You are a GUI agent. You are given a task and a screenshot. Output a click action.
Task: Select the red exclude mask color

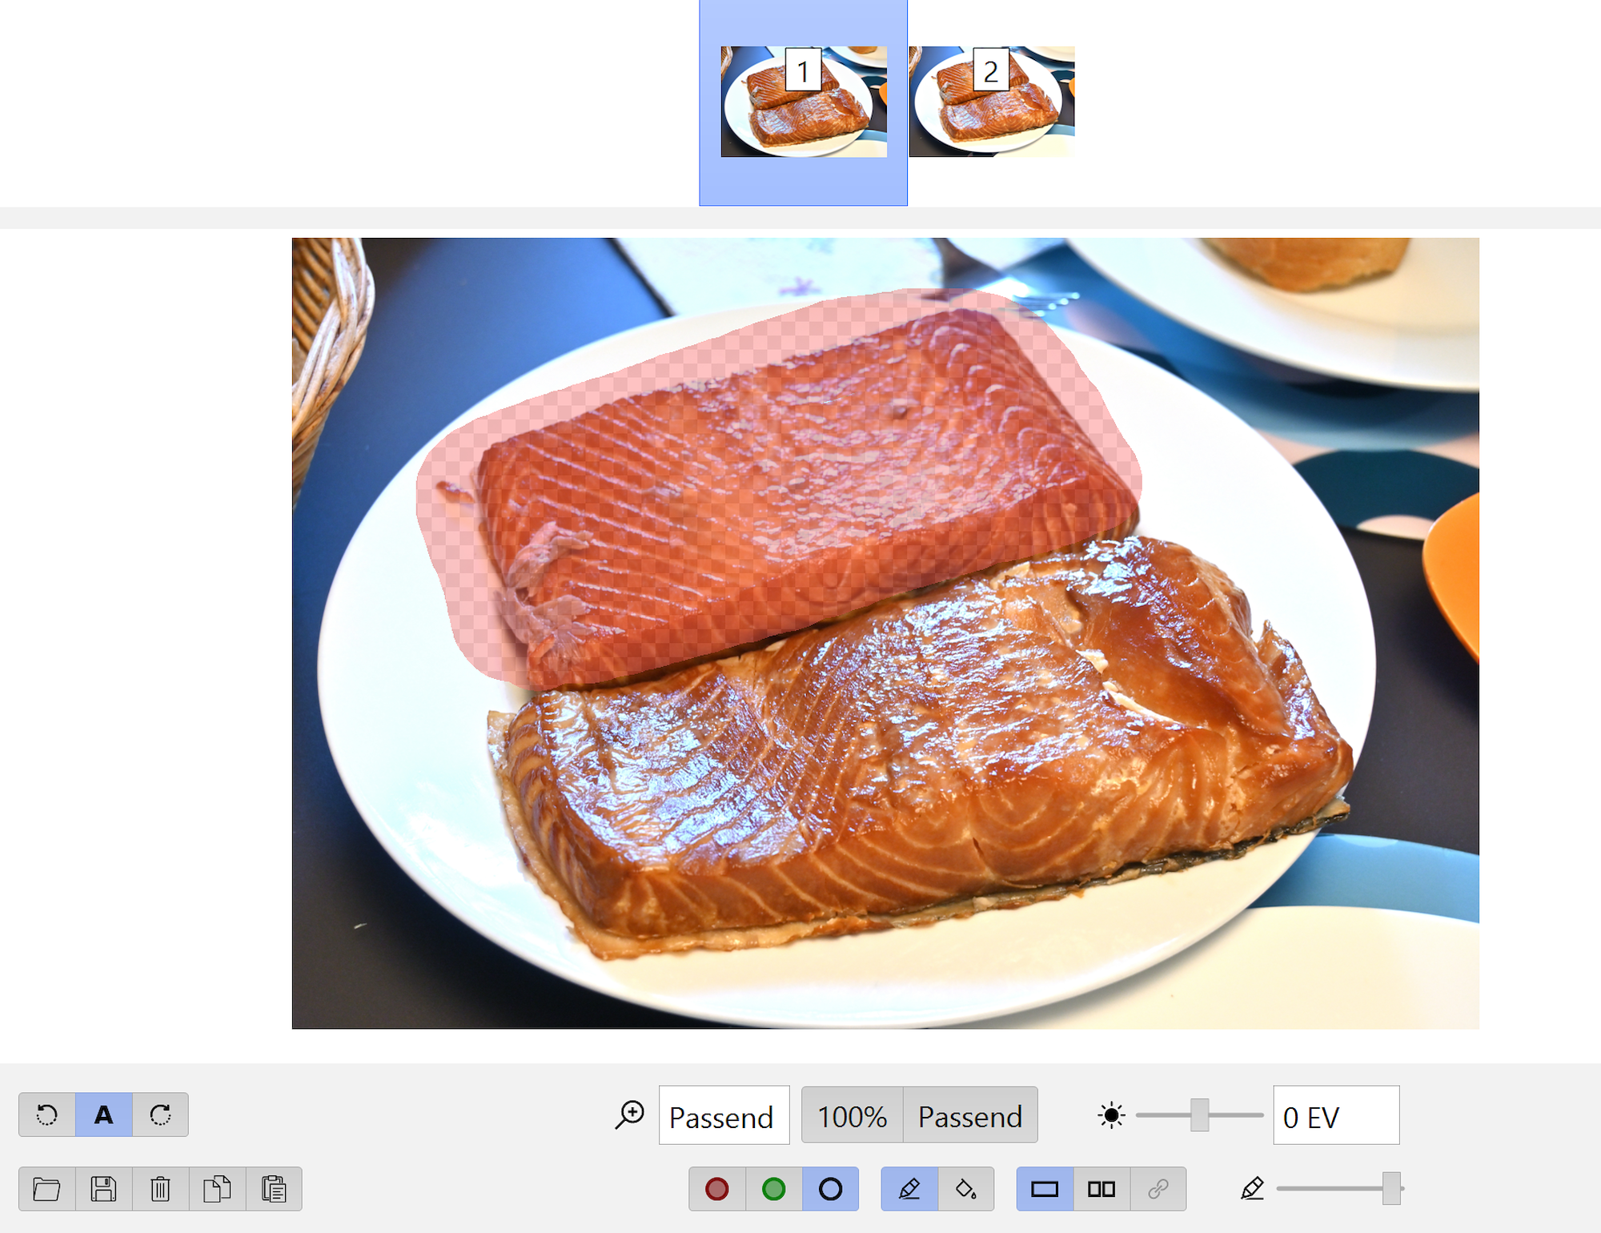(717, 1189)
